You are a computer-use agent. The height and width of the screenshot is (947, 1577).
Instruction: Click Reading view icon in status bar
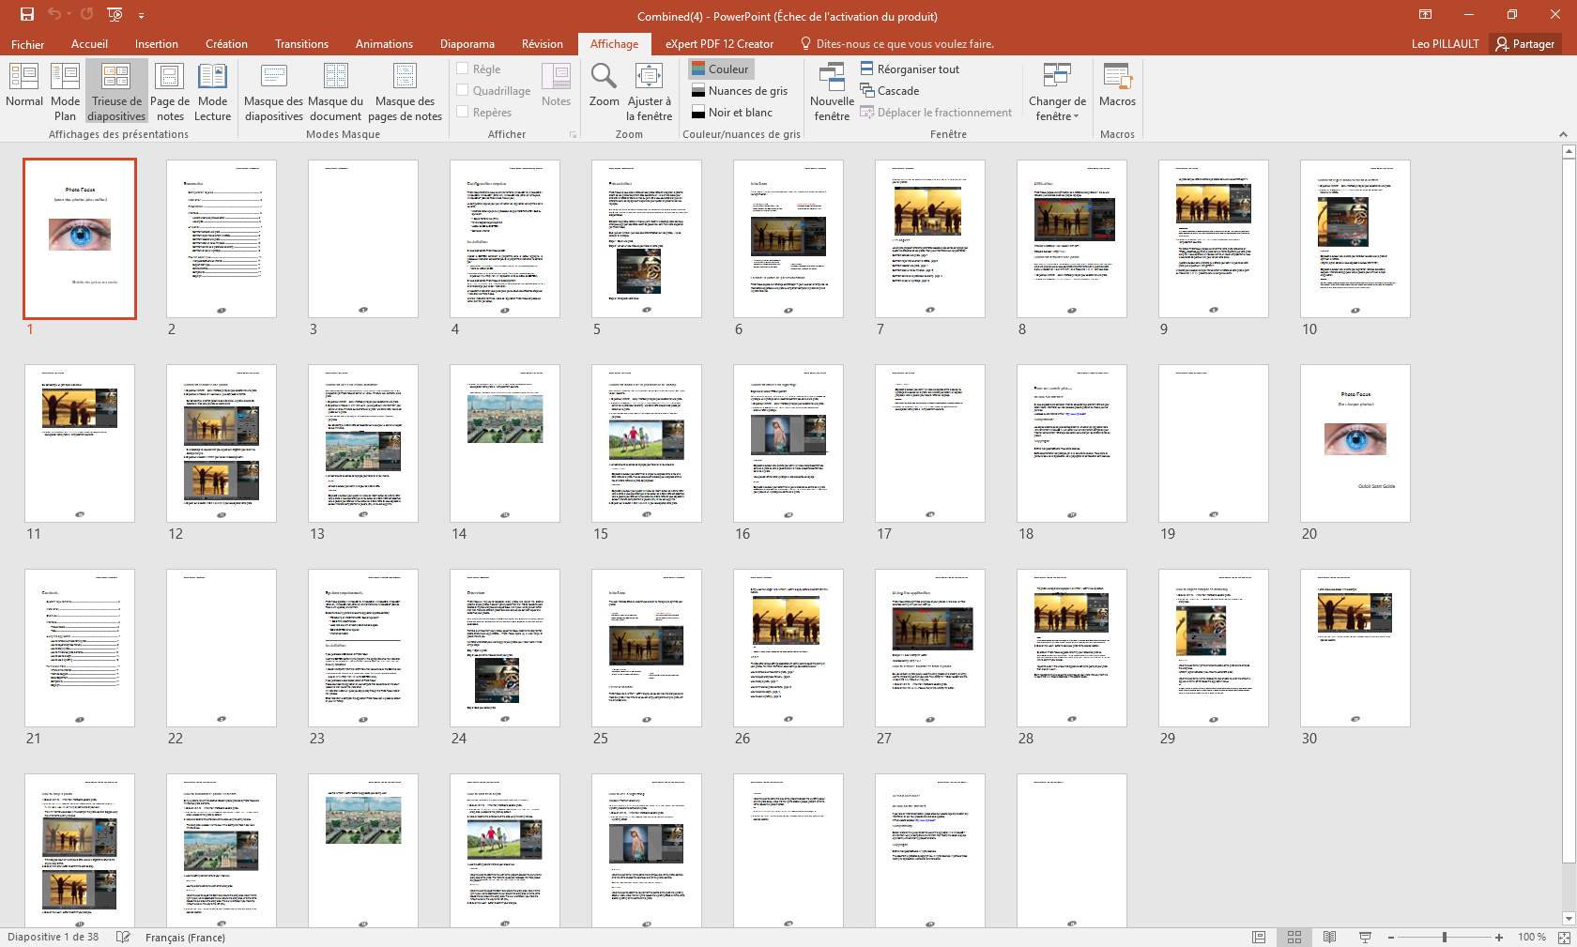(x=1329, y=938)
